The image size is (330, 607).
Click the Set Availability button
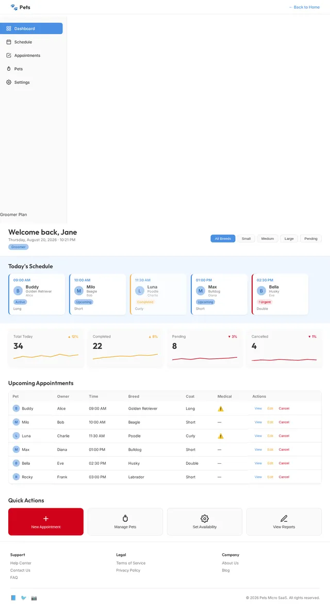205,522
